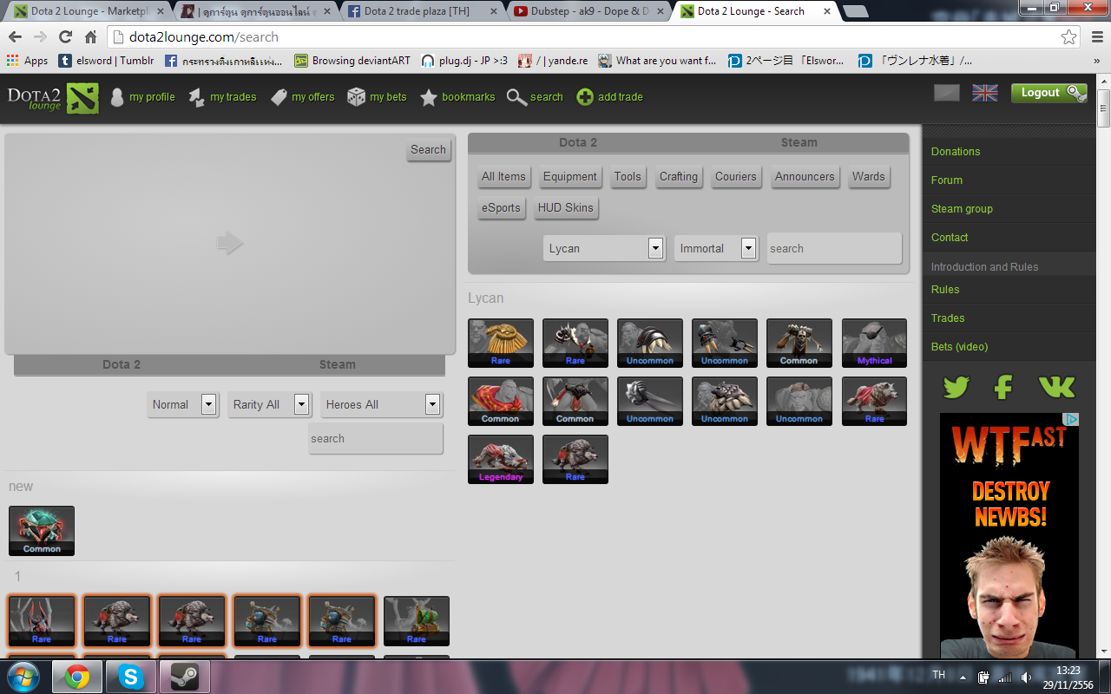The height and width of the screenshot is (694, 1111).
Task: Open Bets (video) in the sidebar
Action: [x=960, y=347]
